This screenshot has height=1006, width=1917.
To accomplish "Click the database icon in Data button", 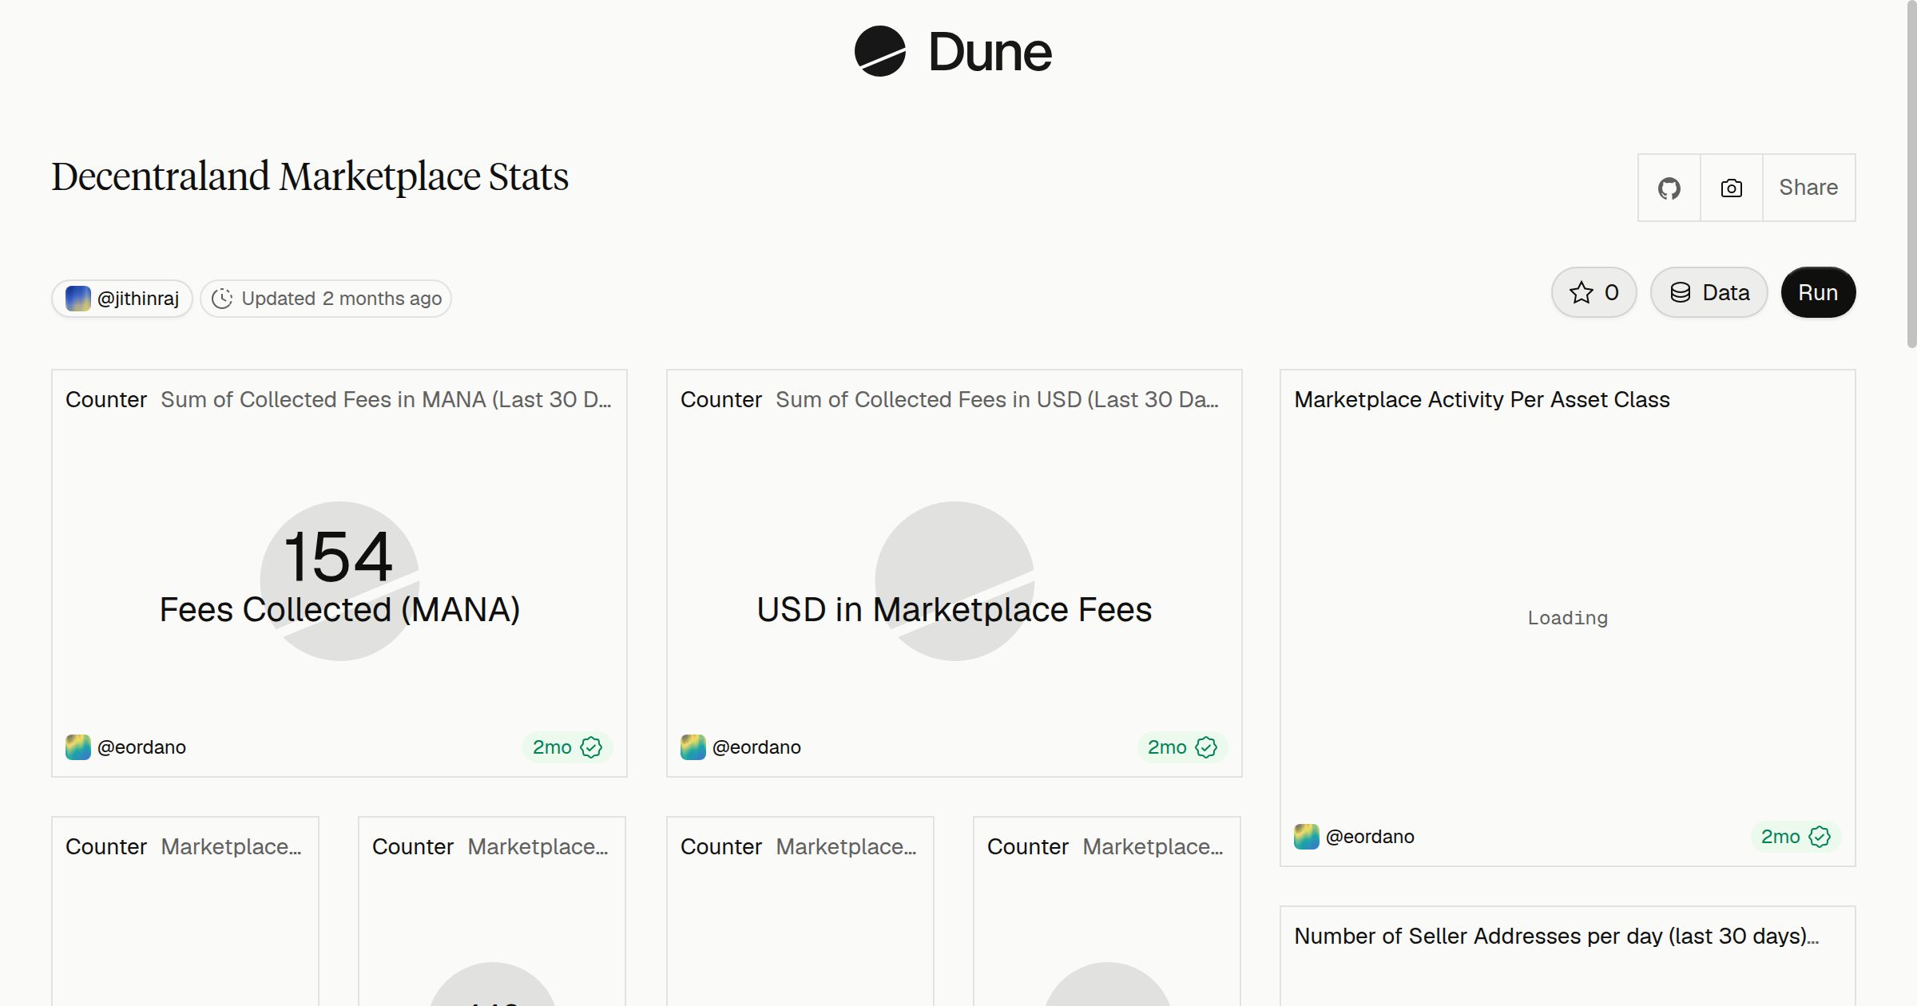I will point(1681,292).
